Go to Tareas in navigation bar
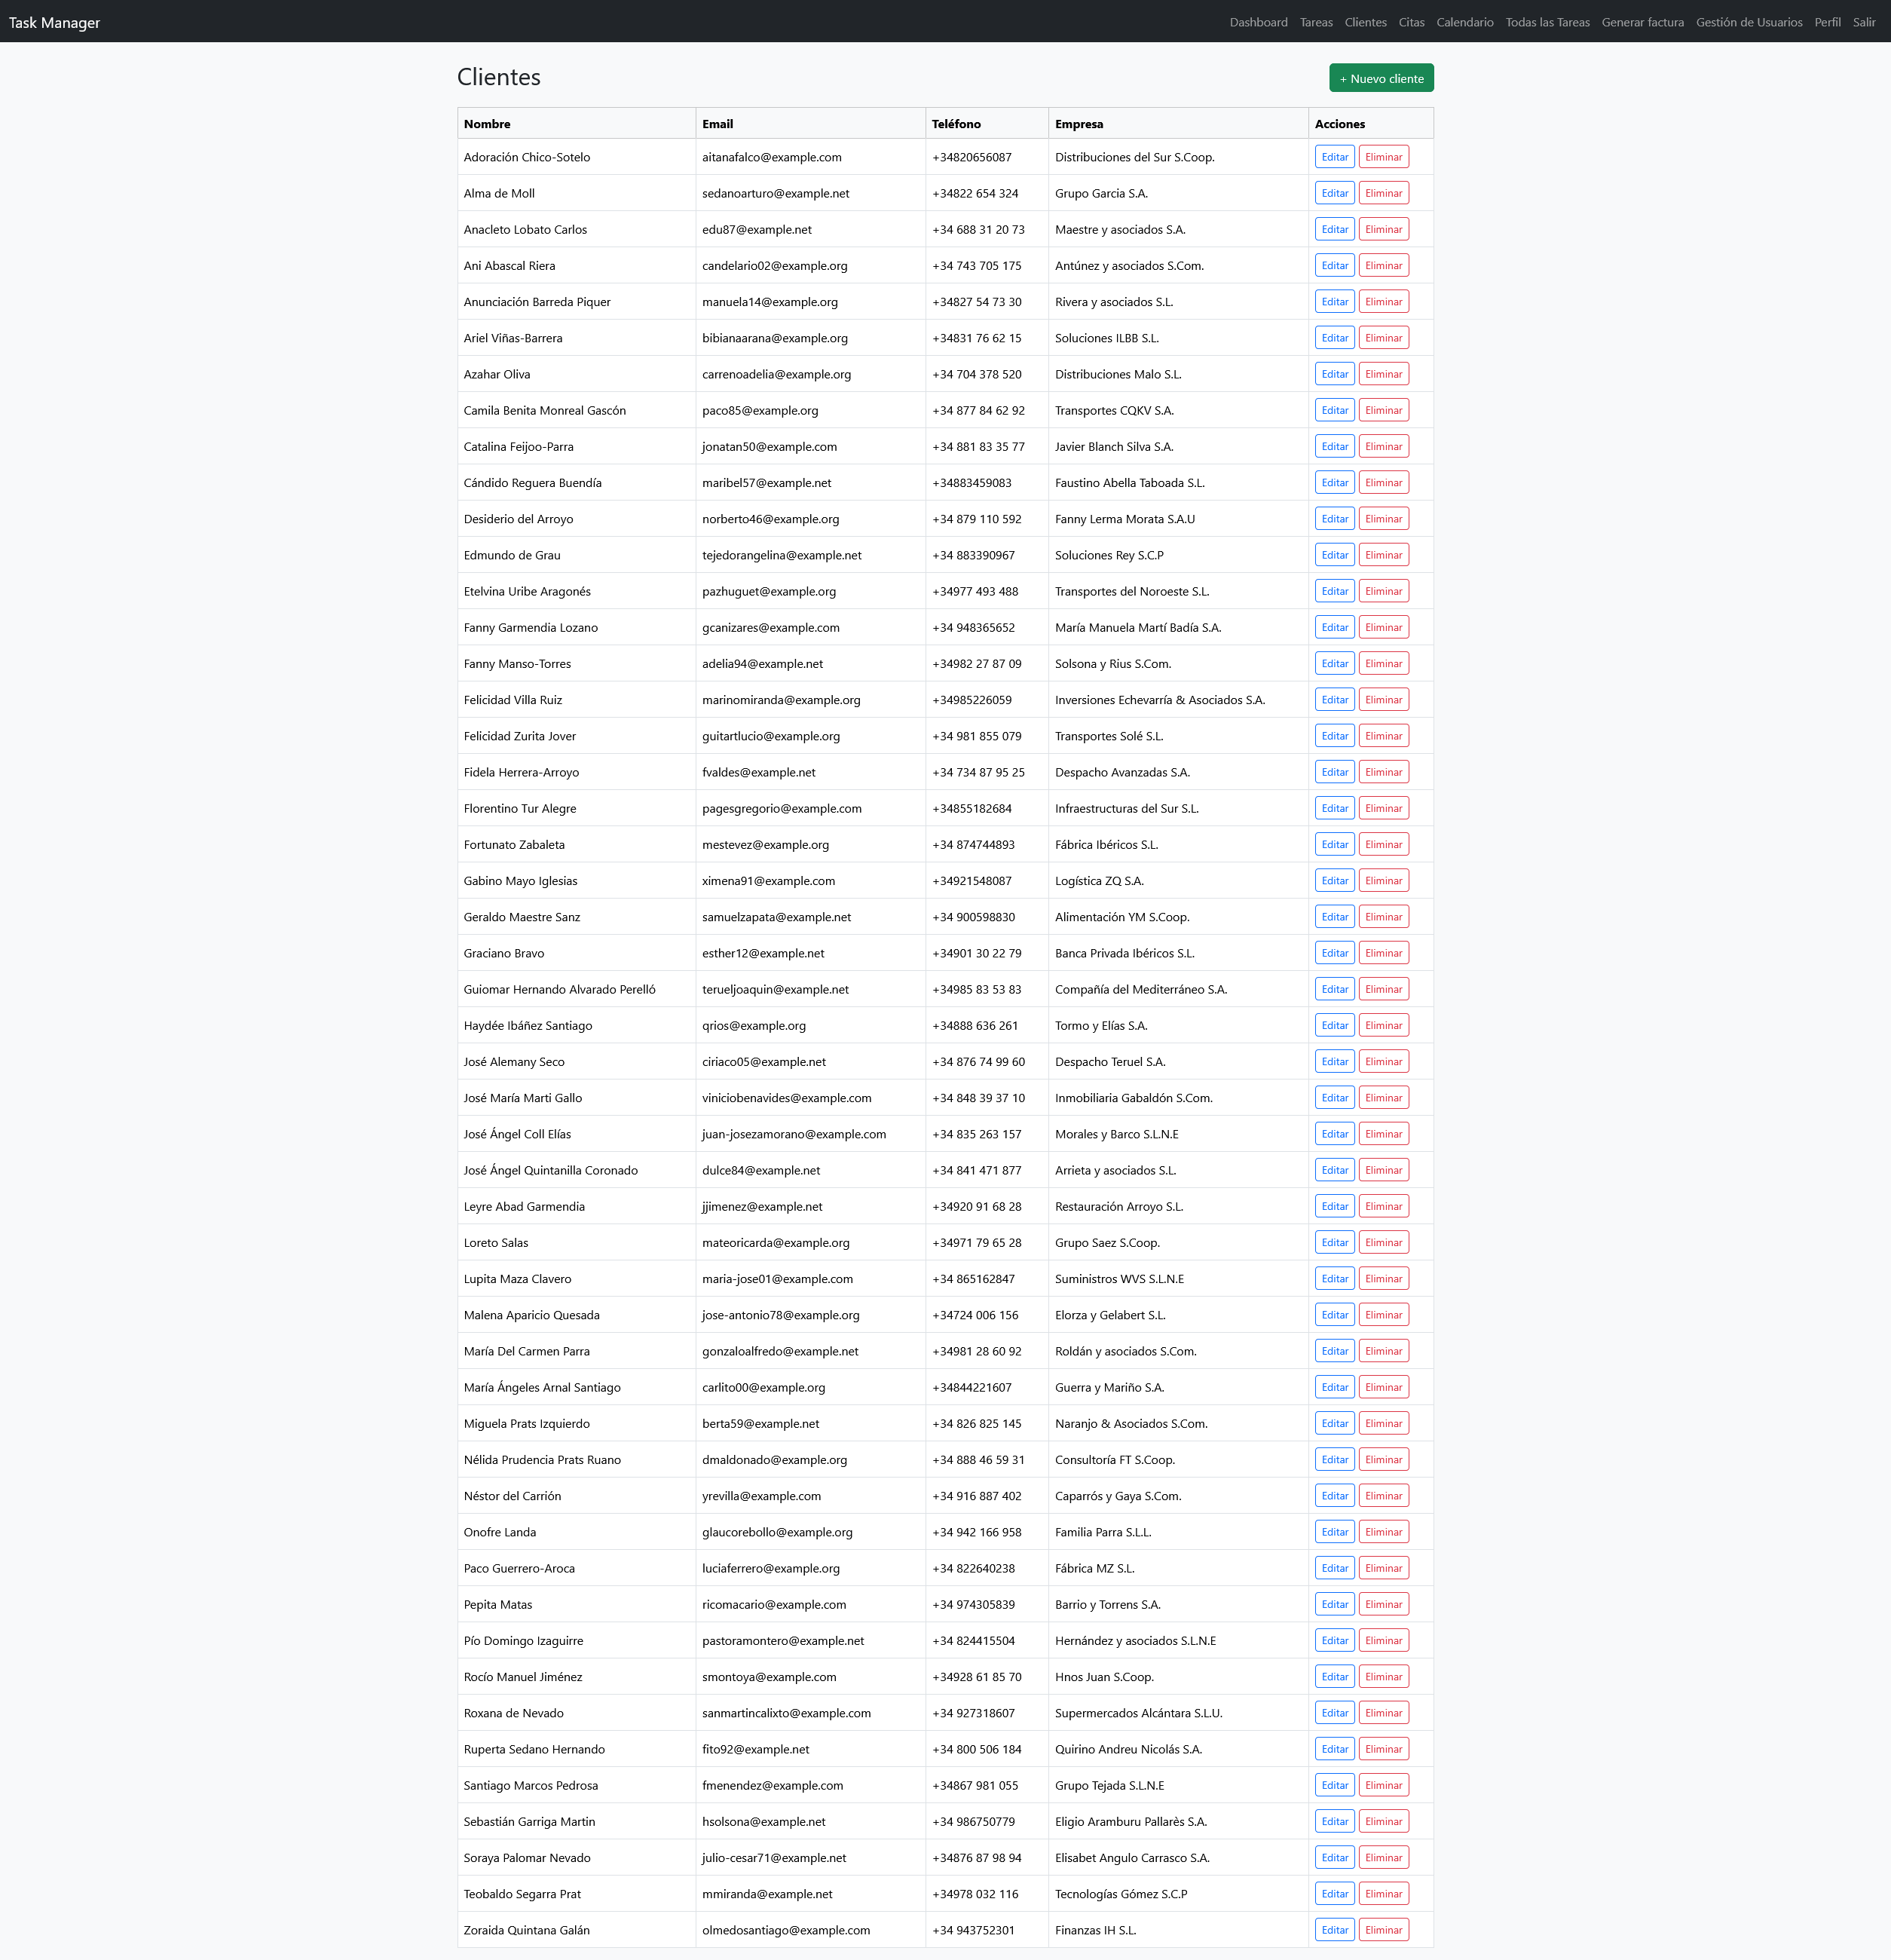The width and height of the screenshot is (1891, 1960). point(1316,22)
